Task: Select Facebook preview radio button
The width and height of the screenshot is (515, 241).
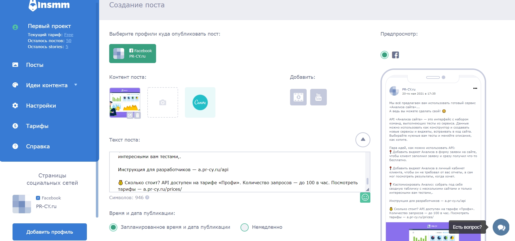Action: (385, 55)
